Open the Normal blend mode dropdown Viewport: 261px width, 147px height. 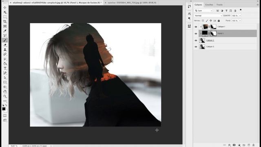click(x=208, y=16)
